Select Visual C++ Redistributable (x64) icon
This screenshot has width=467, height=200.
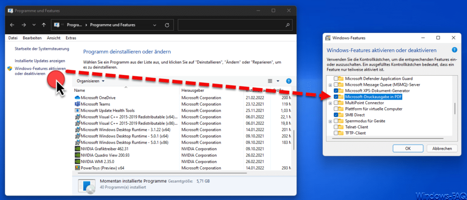coord(78,117)
